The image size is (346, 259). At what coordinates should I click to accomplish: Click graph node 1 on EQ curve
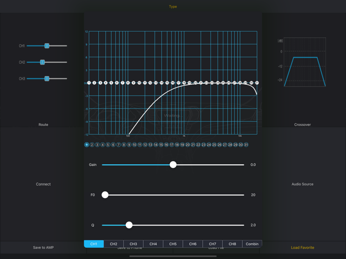[x=89, y=83]
